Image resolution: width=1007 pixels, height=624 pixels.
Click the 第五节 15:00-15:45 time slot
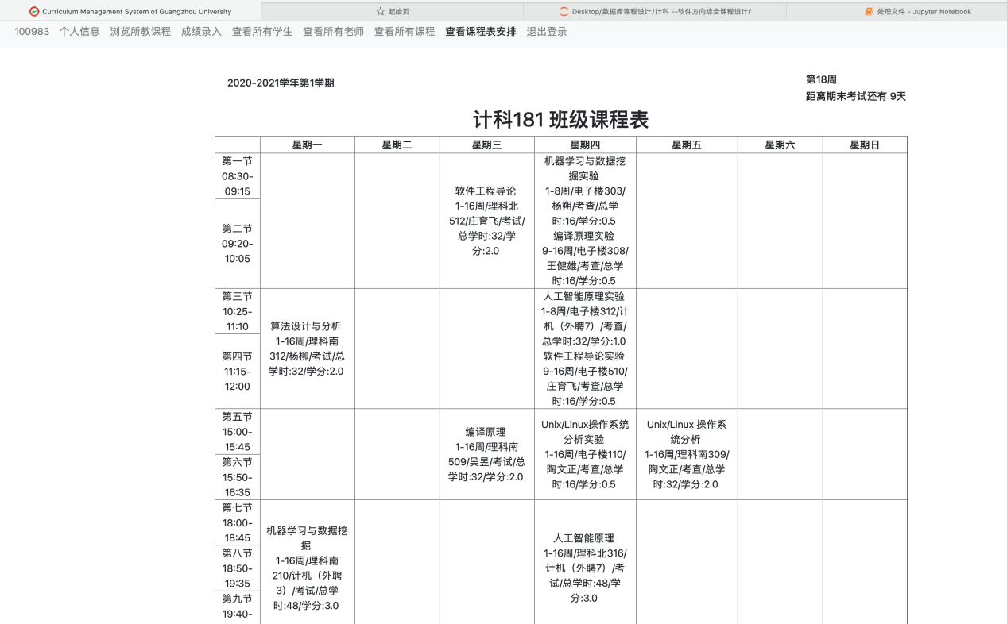coord(237,432)
